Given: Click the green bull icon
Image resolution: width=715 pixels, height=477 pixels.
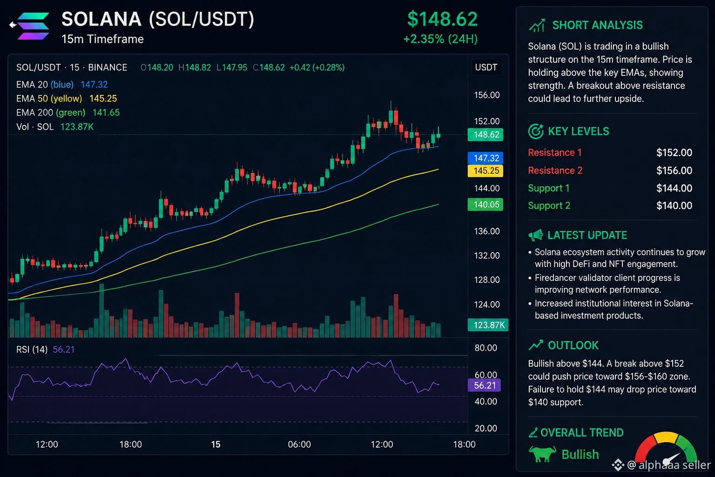Looking at the screenshot, I should coord(542,454).
